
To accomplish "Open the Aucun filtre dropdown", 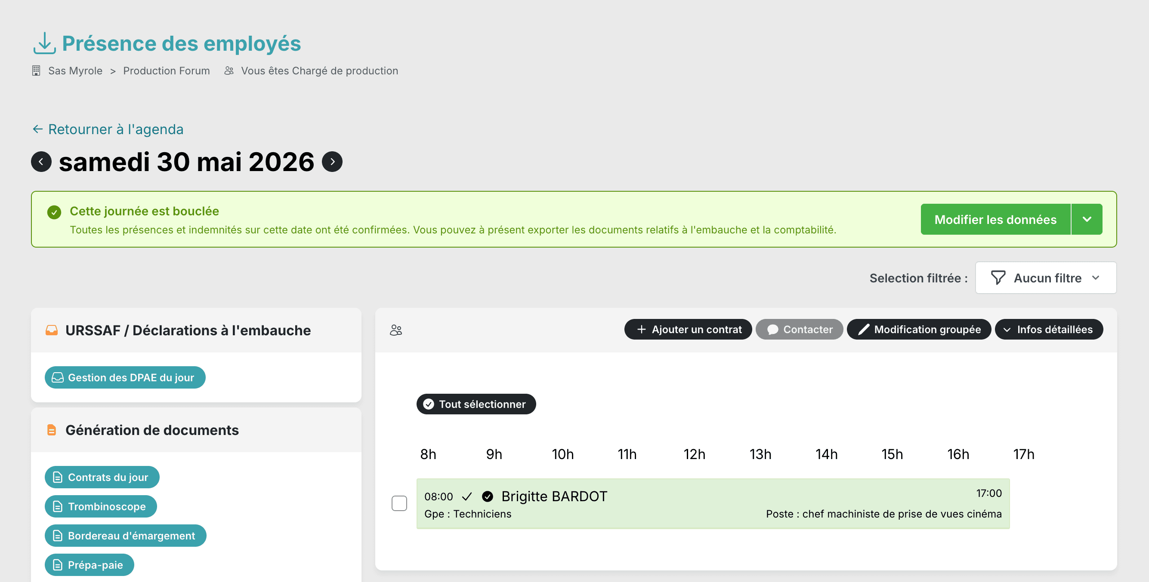I will click(1046, 278).
